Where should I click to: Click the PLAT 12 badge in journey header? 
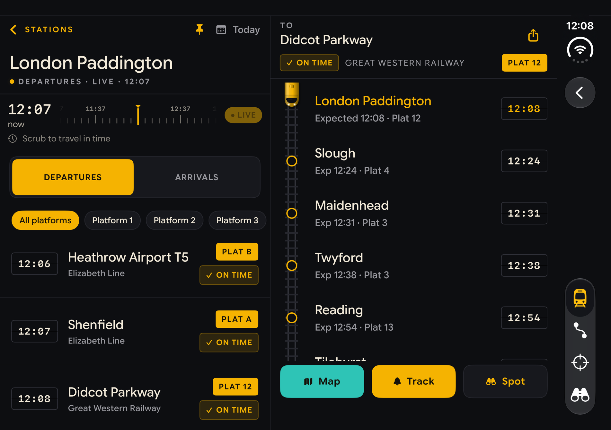(x=524, y=63)
